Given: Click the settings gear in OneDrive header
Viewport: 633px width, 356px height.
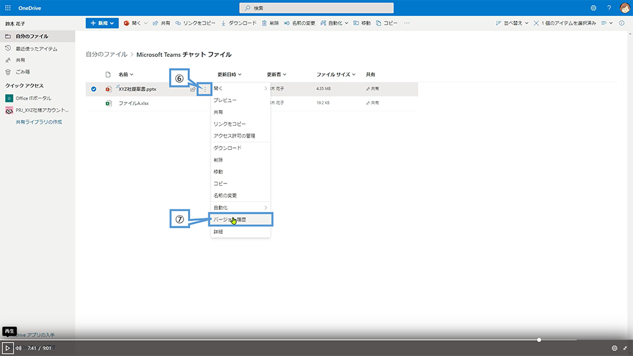Looking at the screenshot, I should [593, 8].
